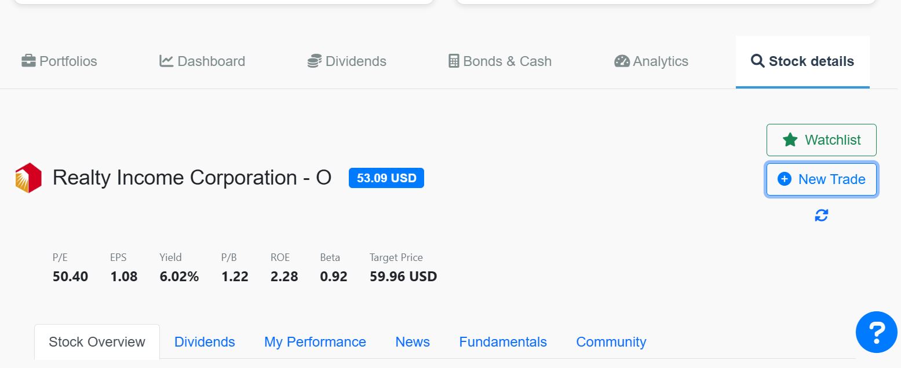Click the Yield label

[x=171, y=257]
